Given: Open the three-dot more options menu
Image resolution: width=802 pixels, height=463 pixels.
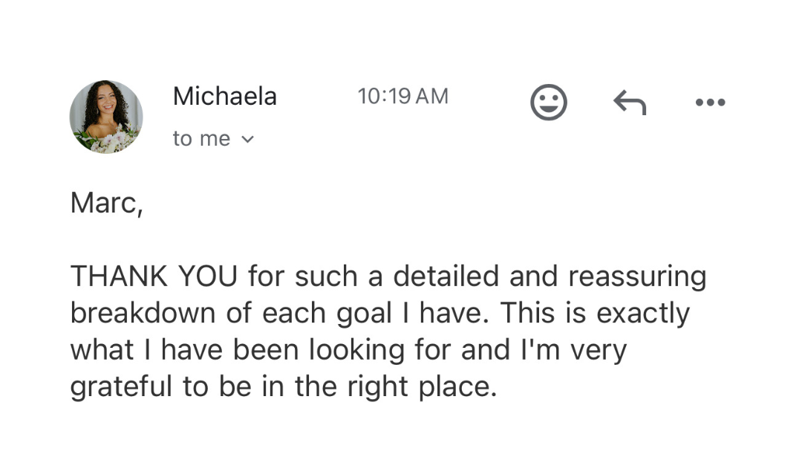Looking at the screenshot, I should pos(710,103).
